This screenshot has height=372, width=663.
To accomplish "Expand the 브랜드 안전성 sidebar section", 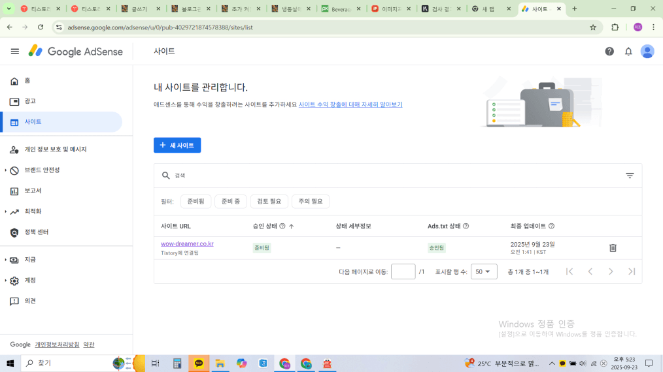I will [x=42, y=170].
